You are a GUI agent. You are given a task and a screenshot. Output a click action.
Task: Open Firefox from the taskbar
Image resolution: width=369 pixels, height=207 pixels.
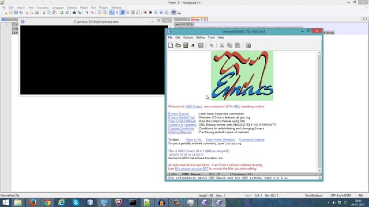[x=33, y=202]
